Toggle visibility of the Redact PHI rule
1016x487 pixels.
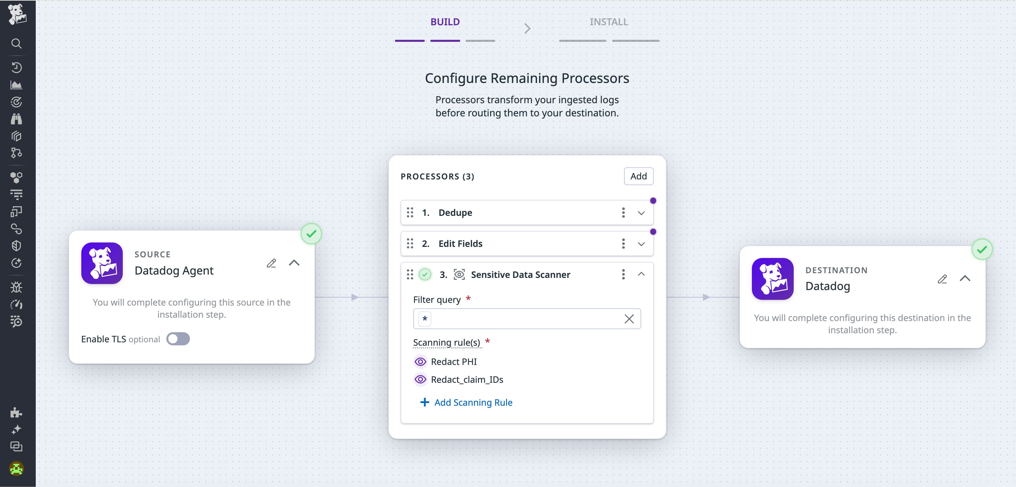coord(420,362)
